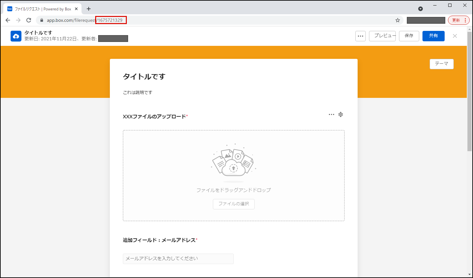This screenshot has height=278, width=473.
Task: Go back to the previous page
Action: pyautogui.click(x=8, y=20)
